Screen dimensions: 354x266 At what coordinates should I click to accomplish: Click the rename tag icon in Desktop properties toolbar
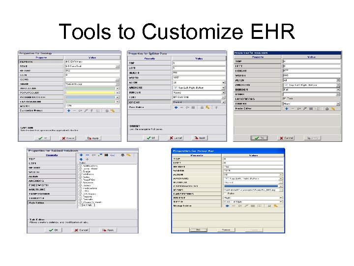coord(80,111)
